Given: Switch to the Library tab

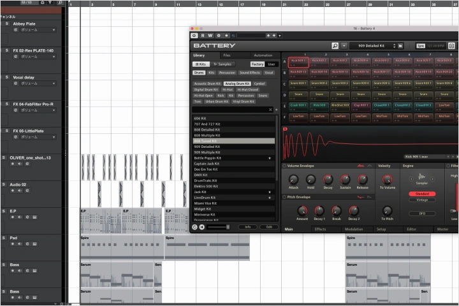Looking at the screenshot, I should click(x=199, y=55).
